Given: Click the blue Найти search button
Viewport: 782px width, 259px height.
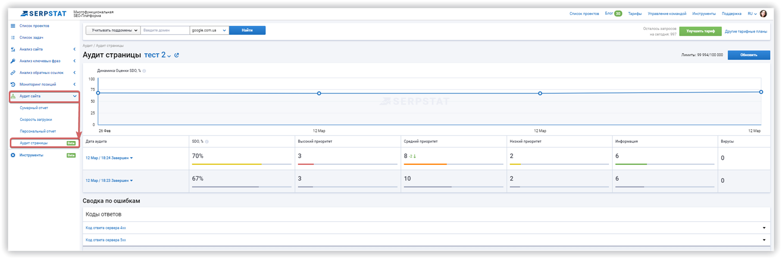Looking at the screenshot, I should click(247, 31).
